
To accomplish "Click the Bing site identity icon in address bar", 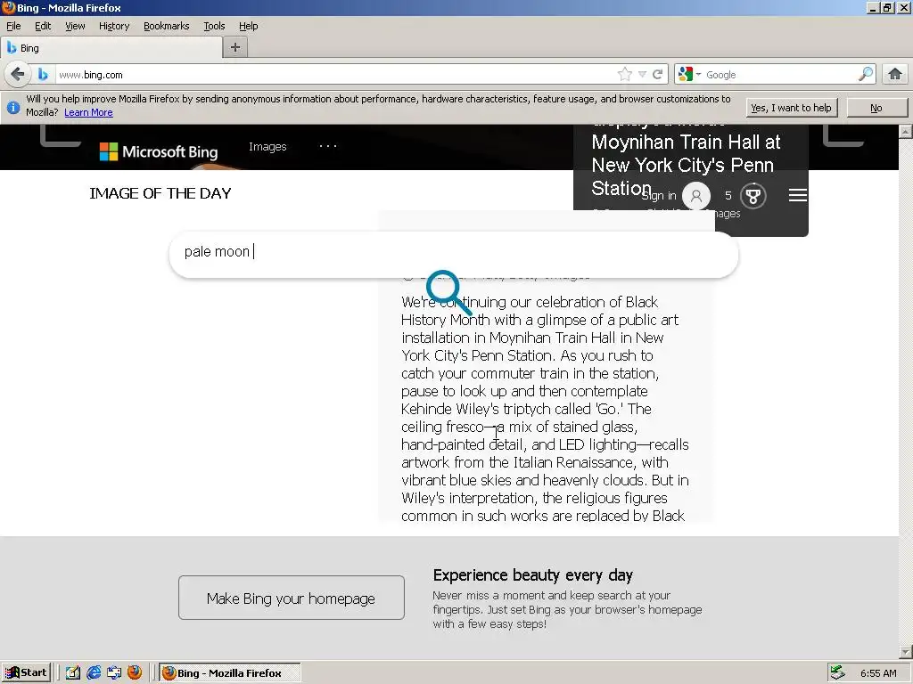I will (43, 75).
